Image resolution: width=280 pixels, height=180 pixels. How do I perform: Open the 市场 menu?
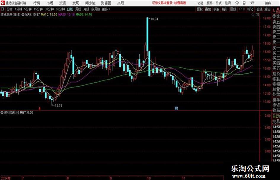50,3
